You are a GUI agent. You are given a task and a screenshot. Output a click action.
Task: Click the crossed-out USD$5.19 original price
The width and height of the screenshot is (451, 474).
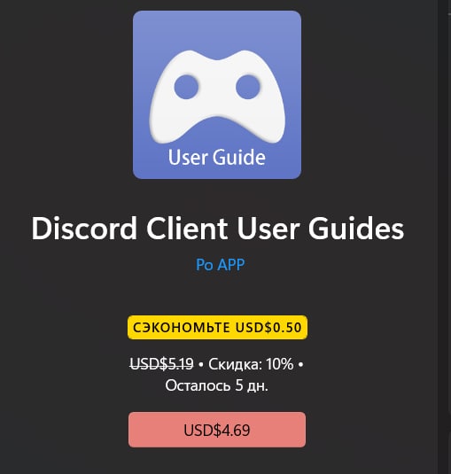[161, 363]
